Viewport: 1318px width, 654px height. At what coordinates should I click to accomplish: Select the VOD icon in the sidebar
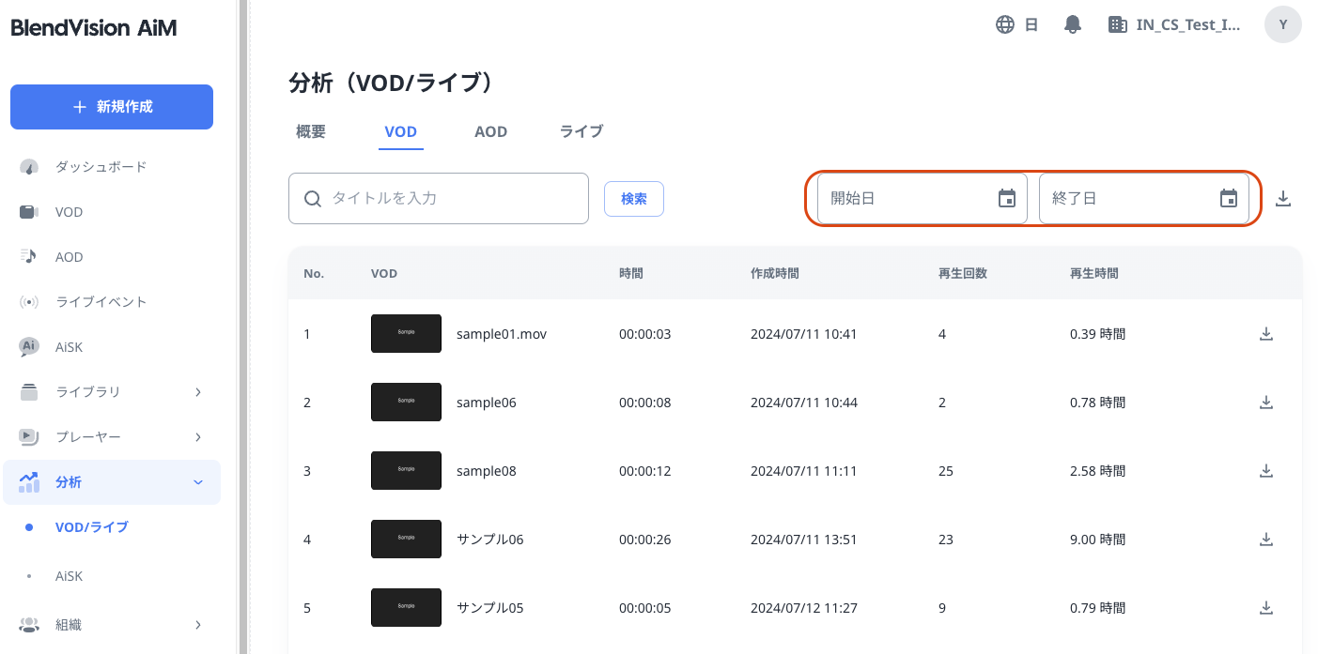(x=29, y=211)
